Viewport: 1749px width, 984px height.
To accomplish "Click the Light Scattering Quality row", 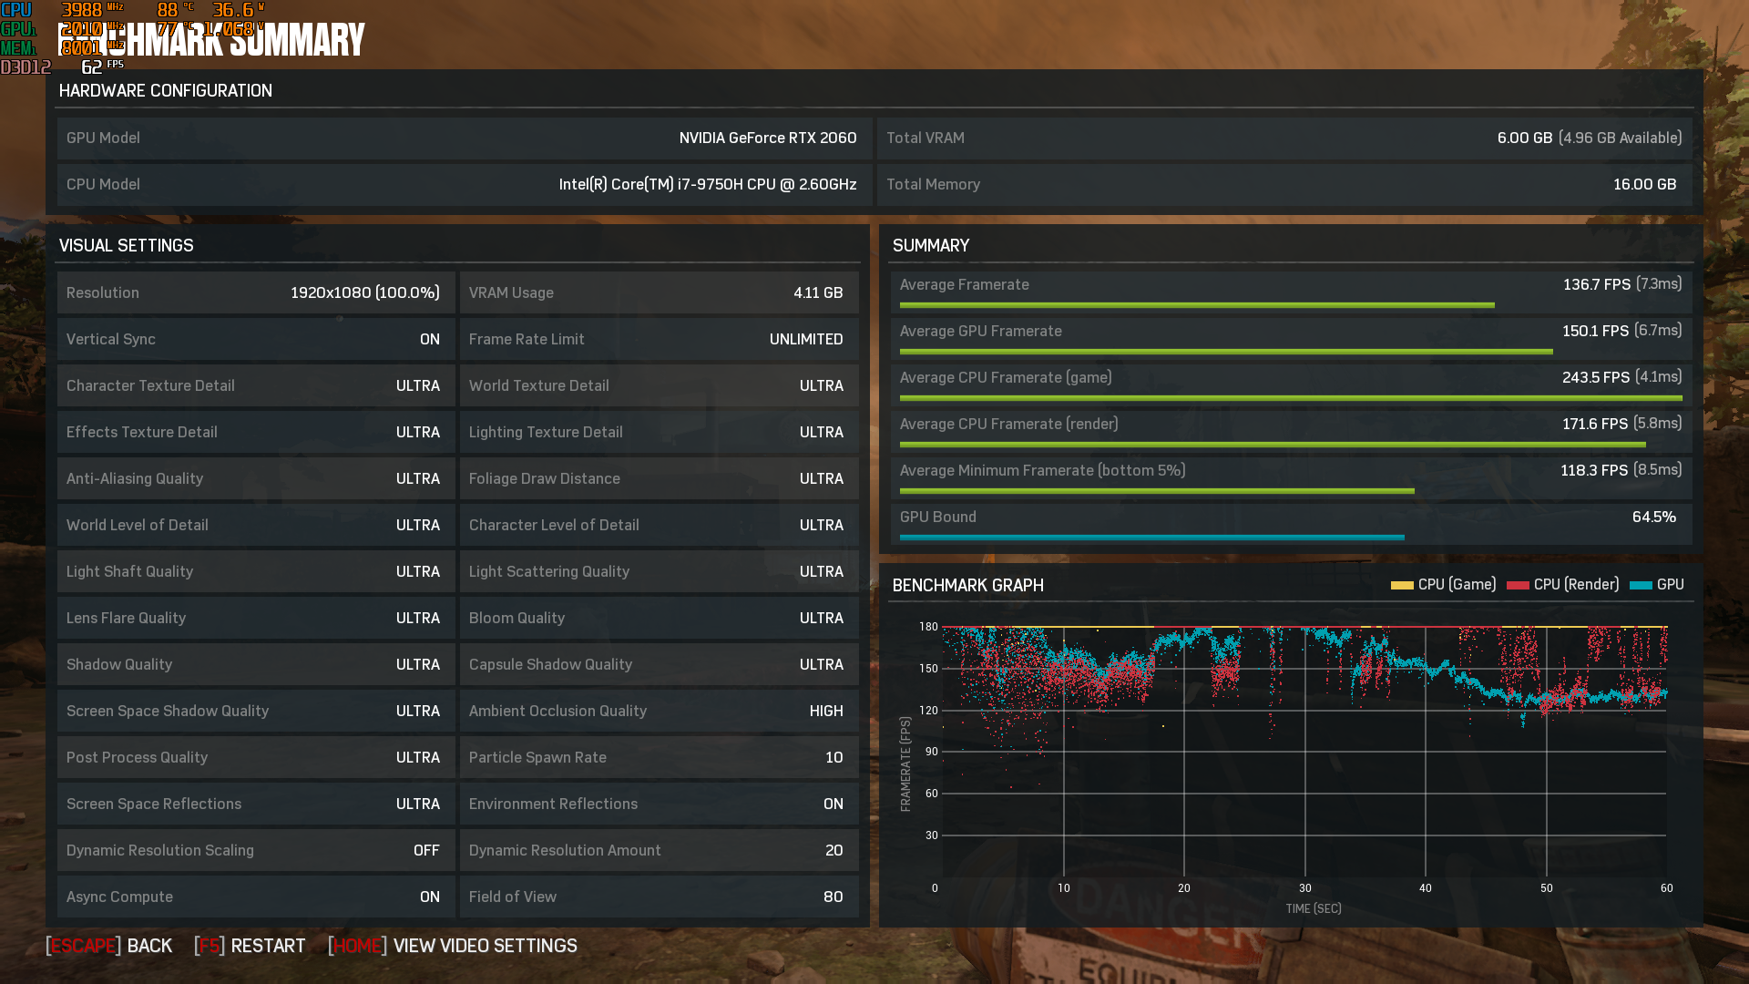I will pyautogui.click(x=660, y=571).
